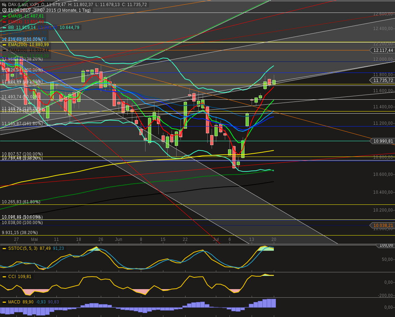The image size is (395, 317).
Task: Select the DAX (Last, XXP) title
Action: point(24,5)
